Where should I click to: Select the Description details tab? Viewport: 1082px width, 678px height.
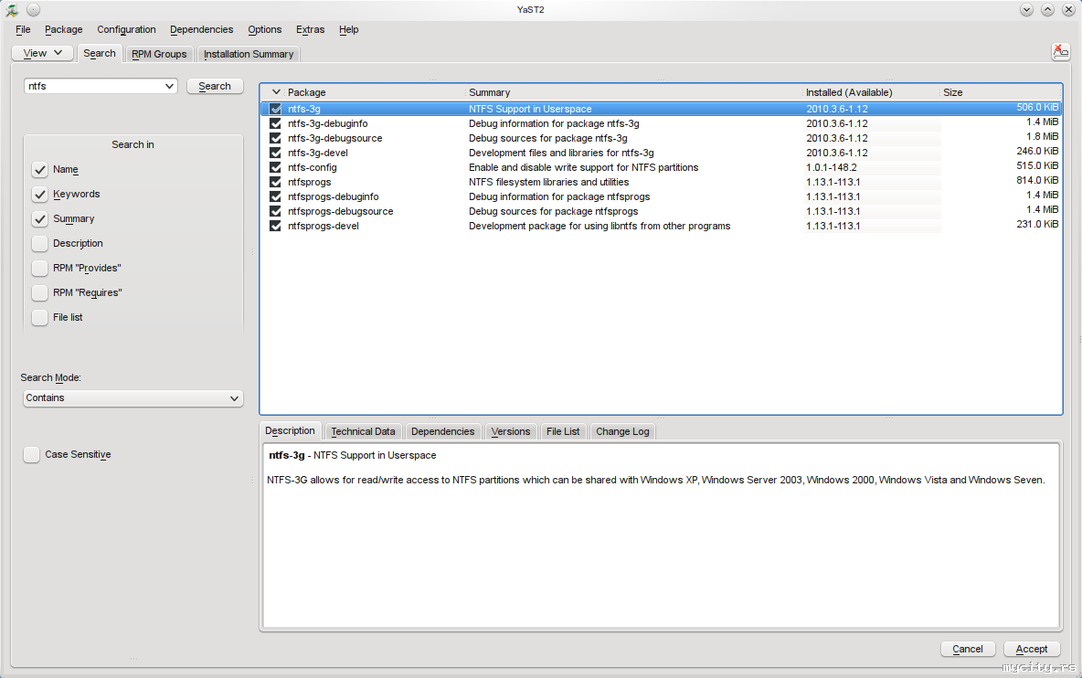290,431
